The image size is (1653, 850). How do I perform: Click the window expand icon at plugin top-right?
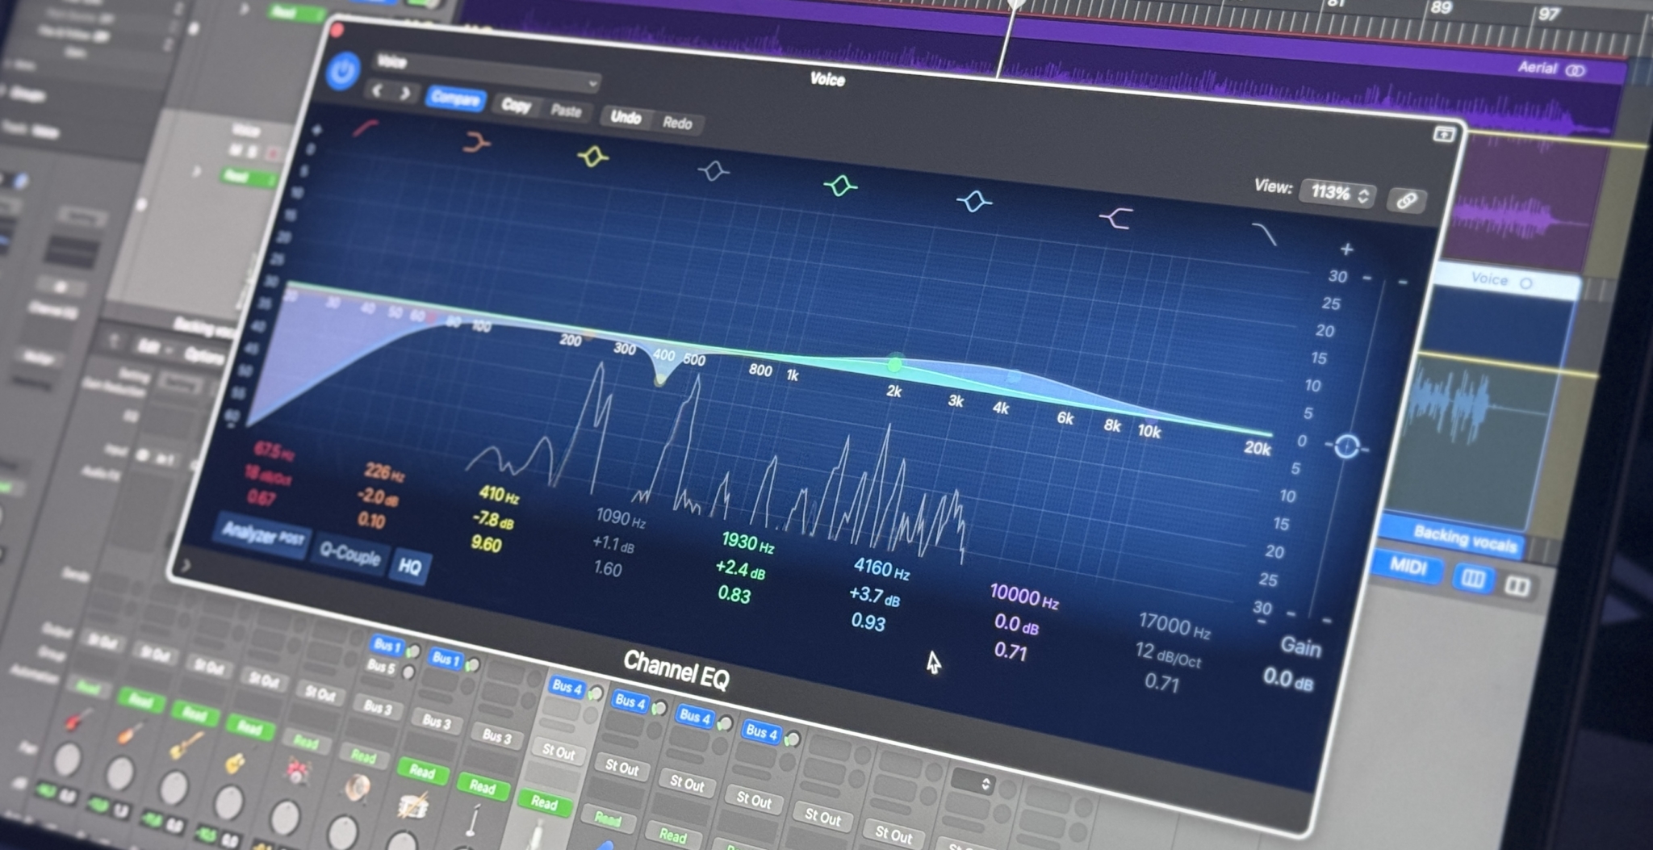point(1444,134)
